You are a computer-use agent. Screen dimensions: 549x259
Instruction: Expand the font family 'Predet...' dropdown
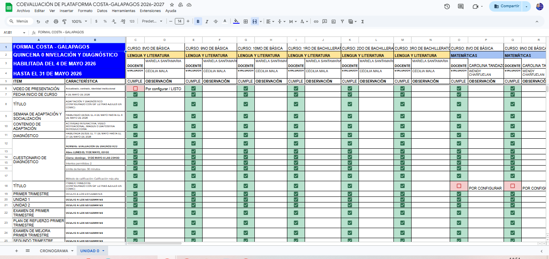[x=152, y=21]
